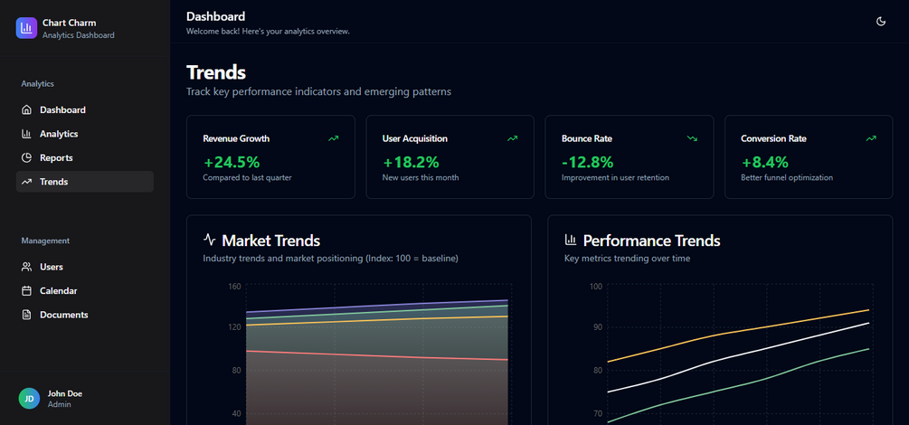Click the red line in the Market Trends chart
This screenshot has height=425, width=909.
point(377,355)
